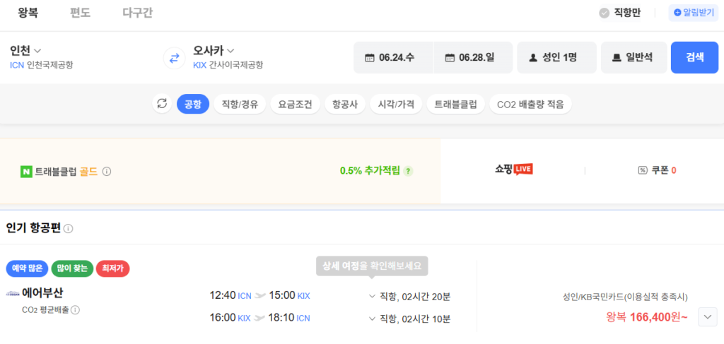Expand the 166,400원 fare details arrow
Viewport: 724px width, 344px height.
(x=707, y=317)
